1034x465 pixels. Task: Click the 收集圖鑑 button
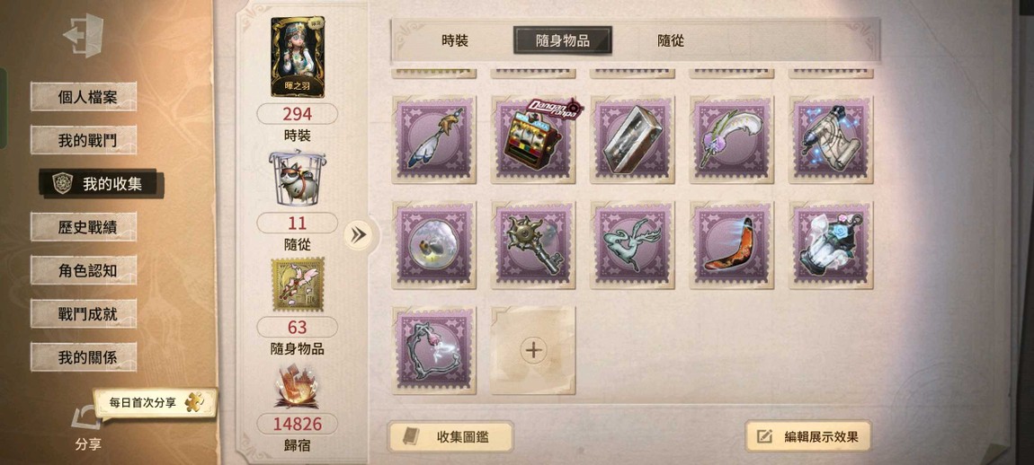click(x=450, y=436)
